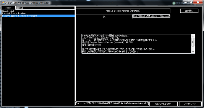
Task: Click the FE8 Passive Stat Boosts nonstack field
Action: [151, 16]
